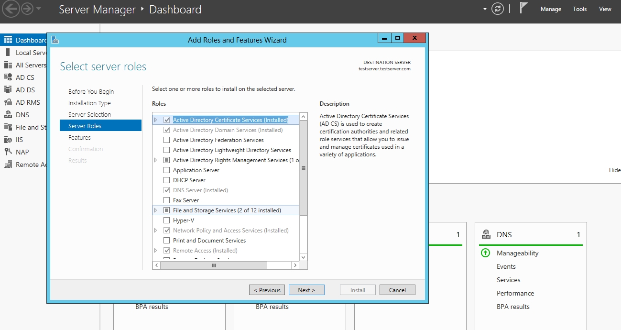Enable the DHCP Server role checkbox

pos(166,180)
